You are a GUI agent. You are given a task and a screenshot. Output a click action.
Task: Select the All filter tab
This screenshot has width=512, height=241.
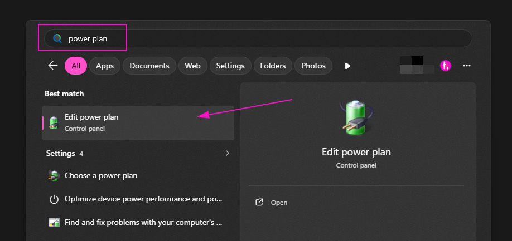[x=76, y=66]
